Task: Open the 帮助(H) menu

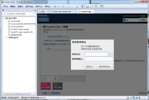Action: pos(47,6)
